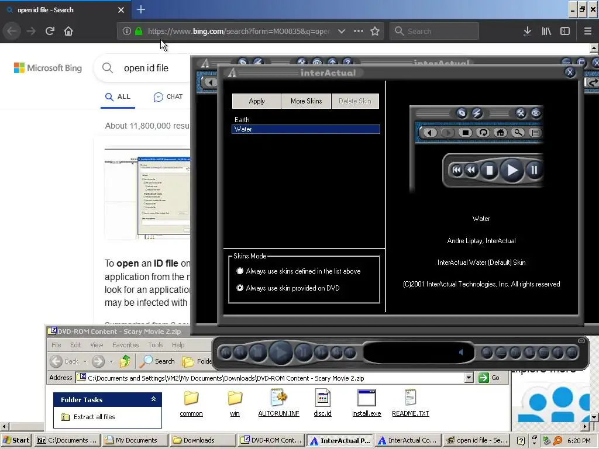Open the Firefox library
This screenshot has height=449, width=599.
(546, 31)
